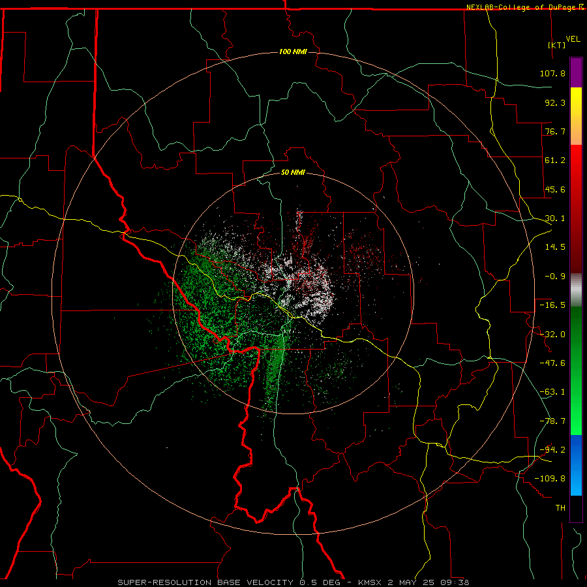Click SUPER-RESOLUTION BASE VELOCITY caption text

205,582
